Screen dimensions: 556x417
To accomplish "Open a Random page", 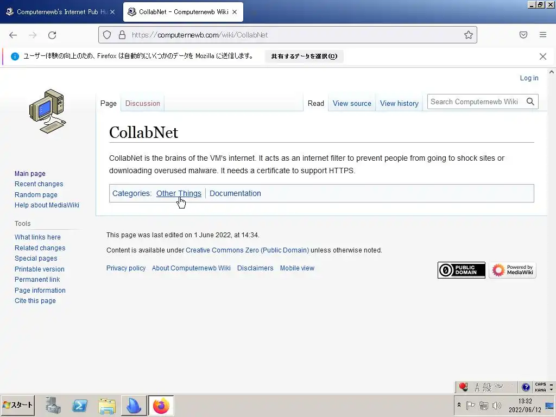I will [x=36, y=195].
